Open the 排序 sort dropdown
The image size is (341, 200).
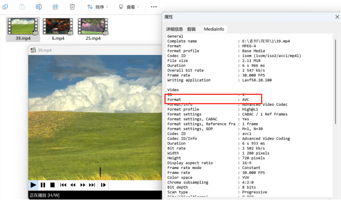(x=98, y=7)
